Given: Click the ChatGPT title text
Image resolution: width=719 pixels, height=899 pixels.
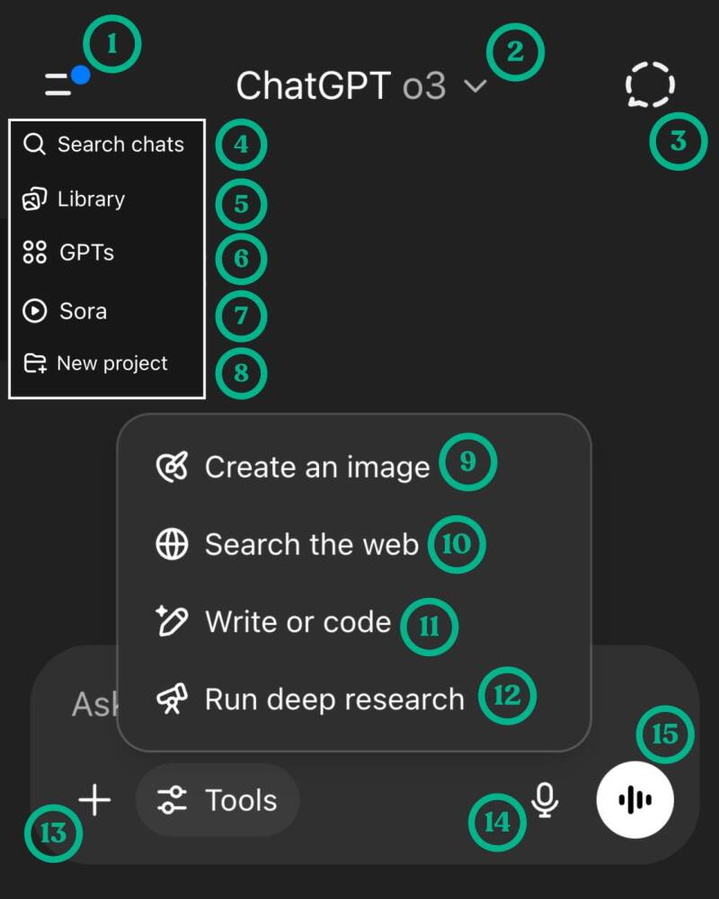Looking at the screenshot, I should pyautogui.click(x=312, y=86).
